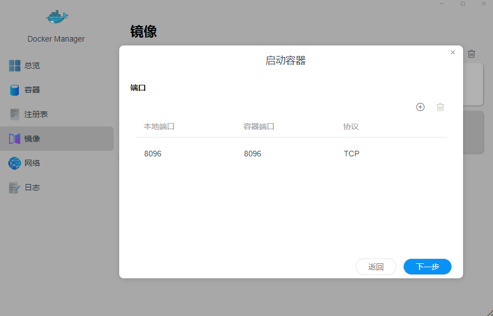Click the 本地端口 column header
493x316 pixels.
tap(159, 126)
